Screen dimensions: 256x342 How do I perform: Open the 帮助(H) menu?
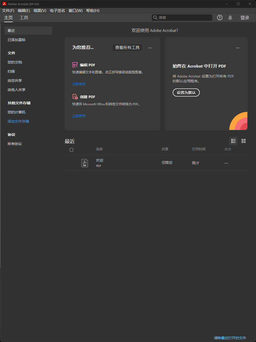coord(93,10)
